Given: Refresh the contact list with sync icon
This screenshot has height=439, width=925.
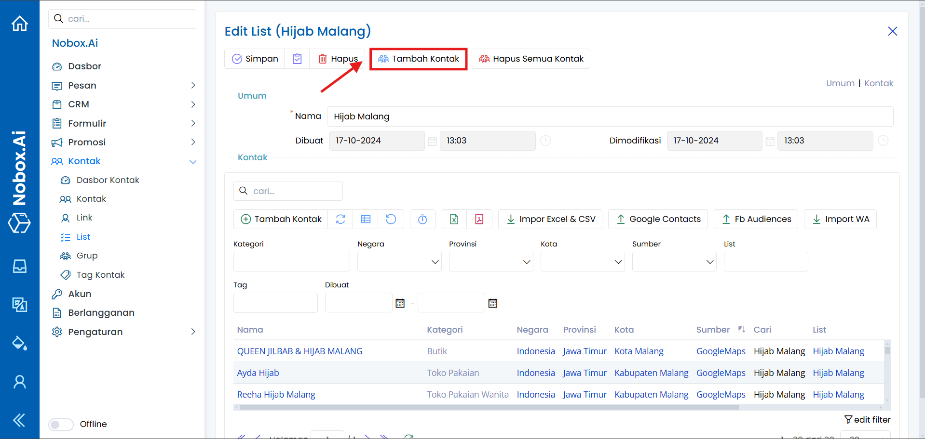Looking at the screenshot, I should (340, 219).
